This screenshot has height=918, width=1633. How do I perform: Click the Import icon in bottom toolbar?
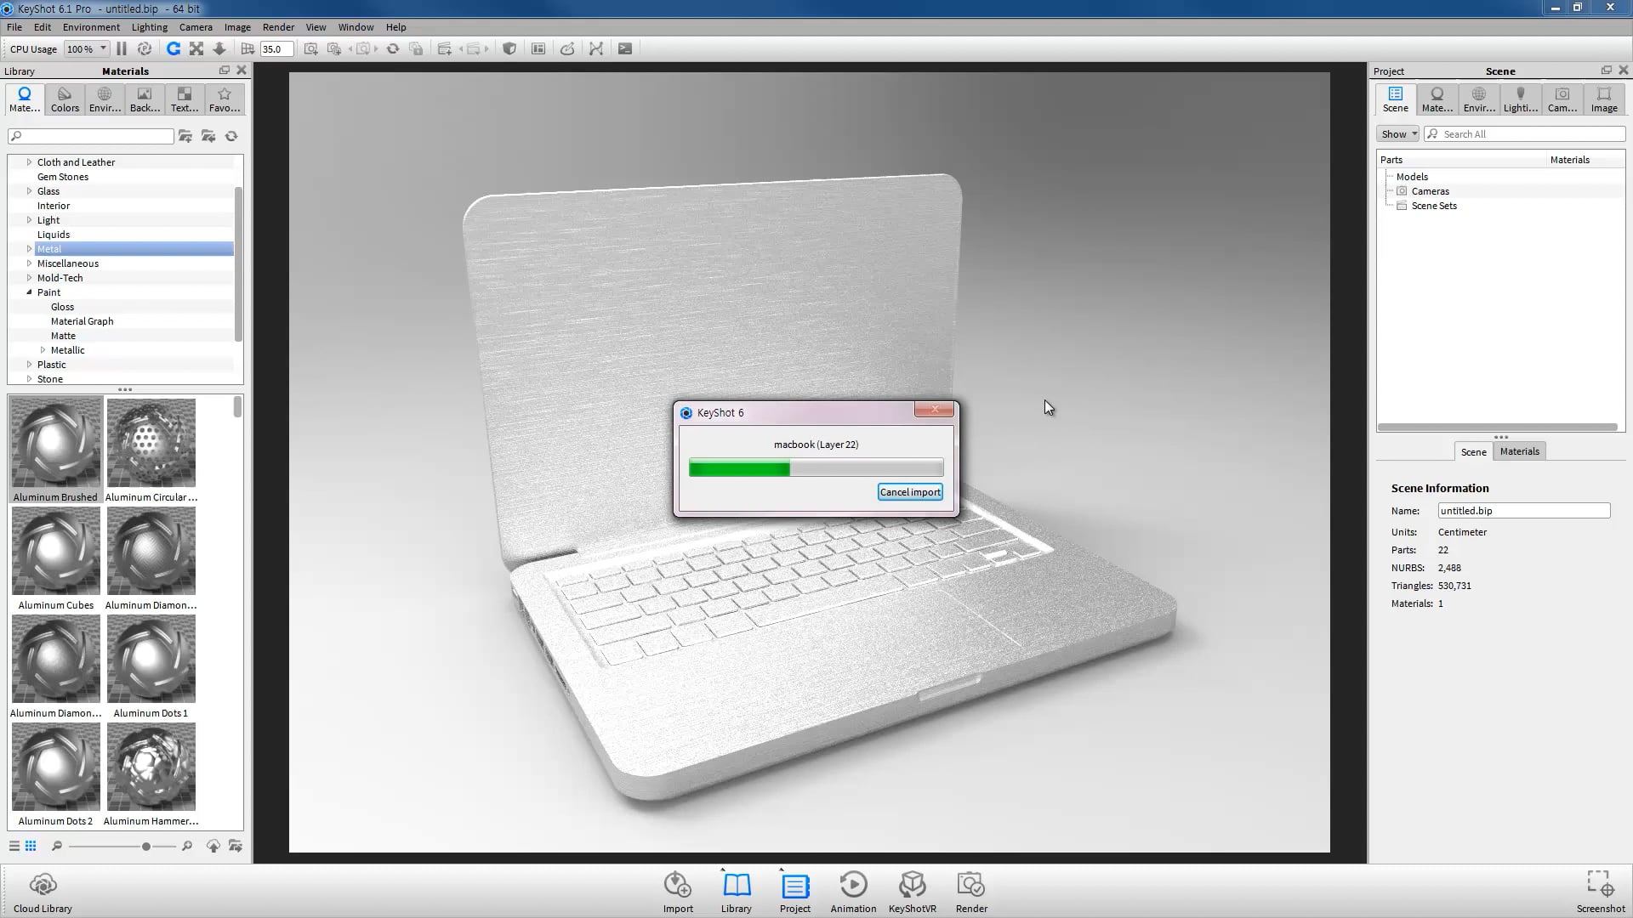pyautogui.click(x=678, y=892)
